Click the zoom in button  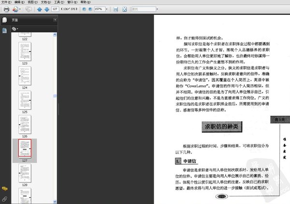90,9
